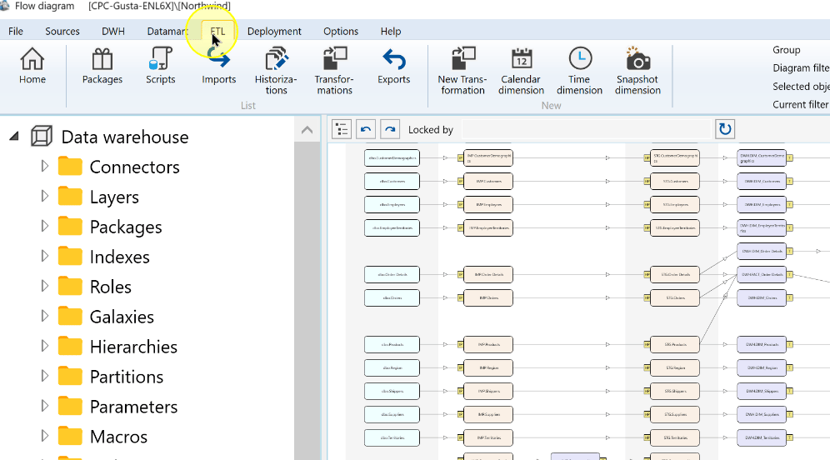The image size is (830, 460).
Task: Click the Current filter option
Action: pyautogui.click(x=801, y=104)
